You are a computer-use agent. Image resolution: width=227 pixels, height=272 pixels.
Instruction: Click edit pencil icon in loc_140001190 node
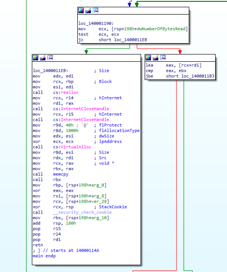tap(88, 10)
